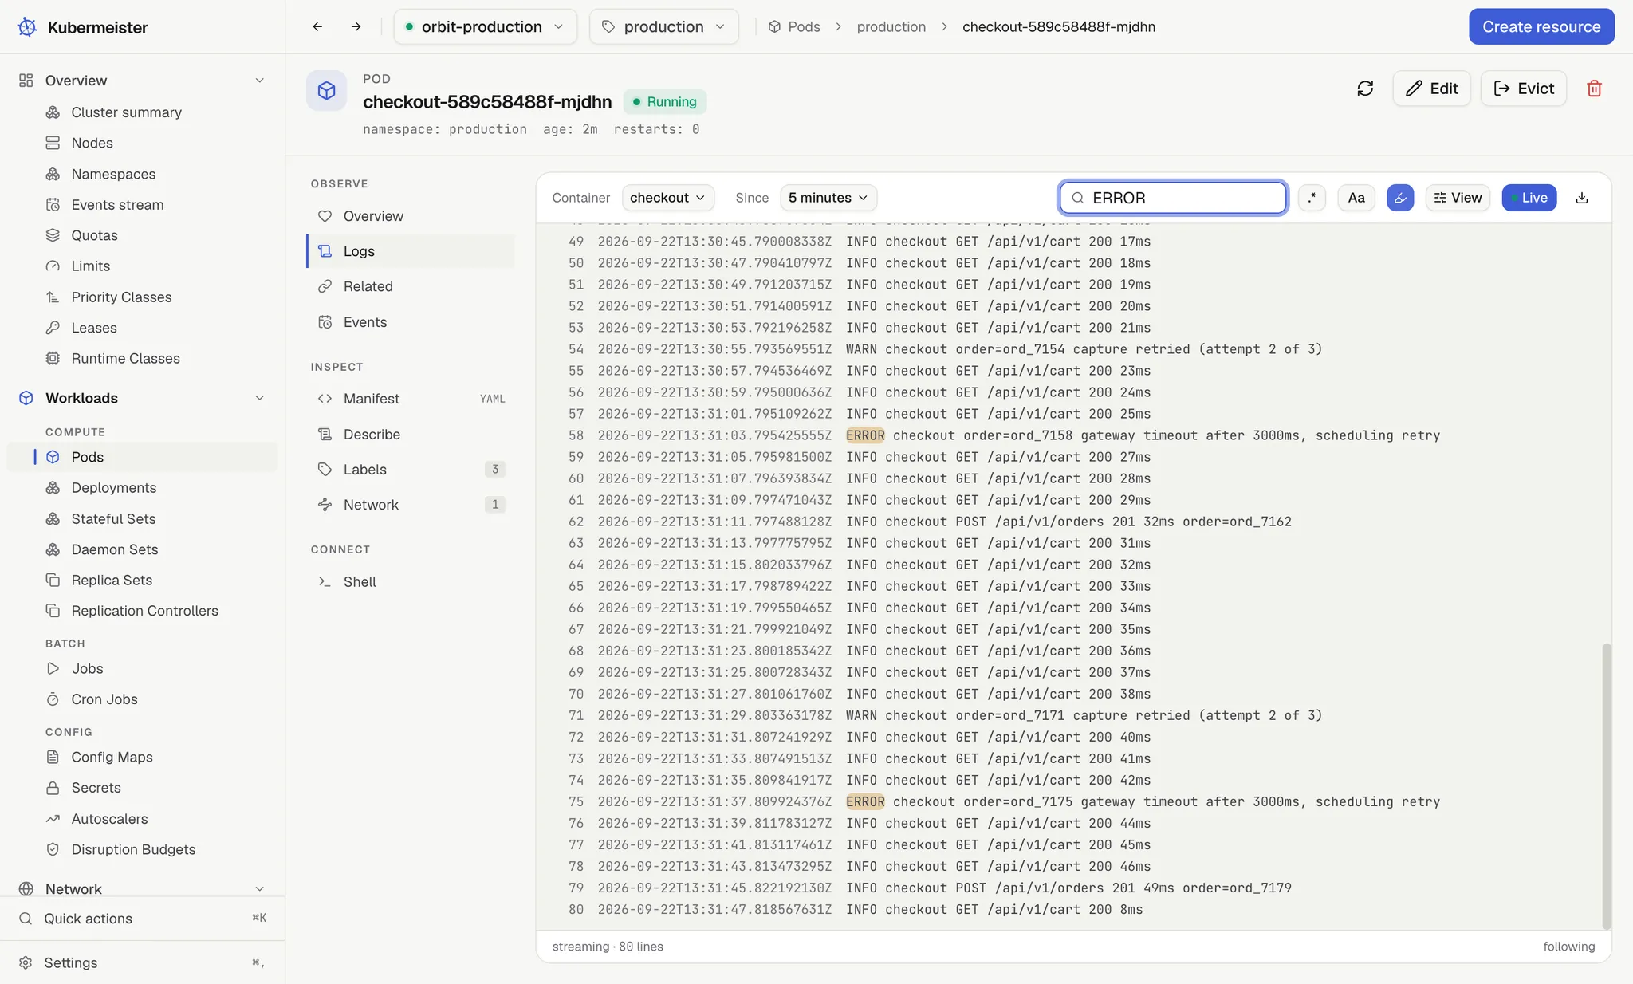Select Pods in sidebar
1633x984 pixels.
(142, 457)
